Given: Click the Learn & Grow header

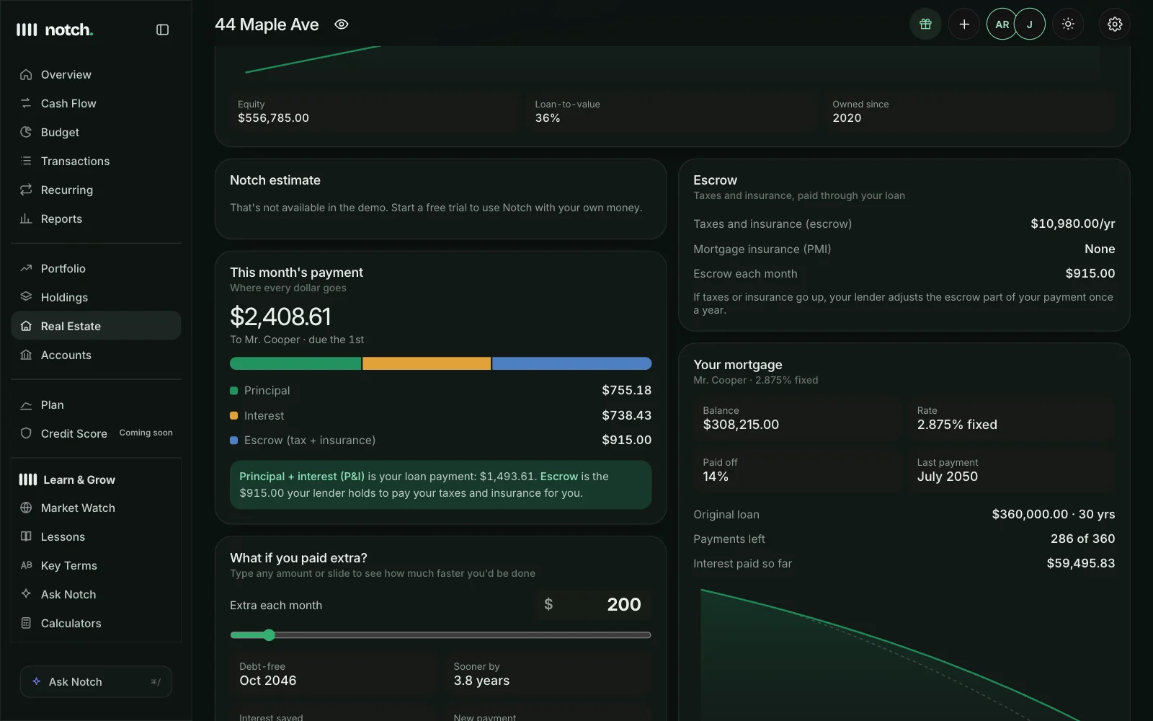Looking at the screenshot, I should tap(67, 479).
